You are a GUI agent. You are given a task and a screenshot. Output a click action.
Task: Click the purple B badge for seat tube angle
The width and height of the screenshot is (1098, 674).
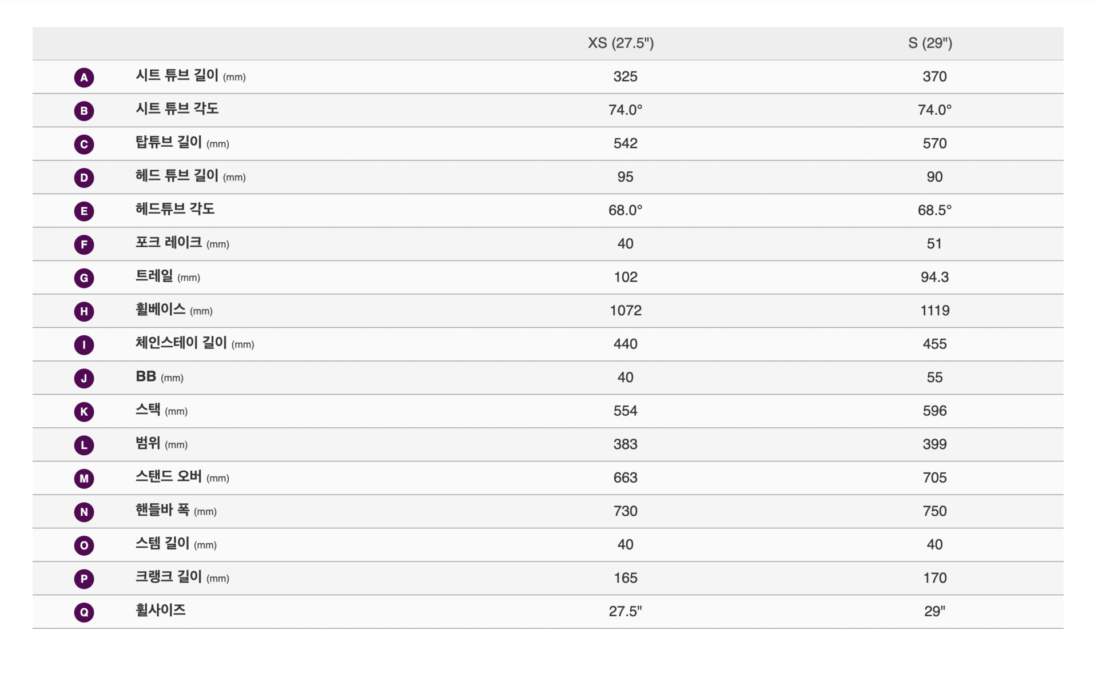click(84, 110)
